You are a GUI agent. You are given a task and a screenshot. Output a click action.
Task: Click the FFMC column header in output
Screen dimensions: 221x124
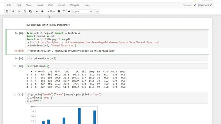coord(58,72)
